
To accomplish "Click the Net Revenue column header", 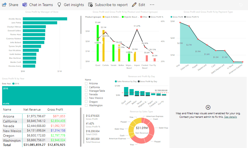I will tap(33, 110).
